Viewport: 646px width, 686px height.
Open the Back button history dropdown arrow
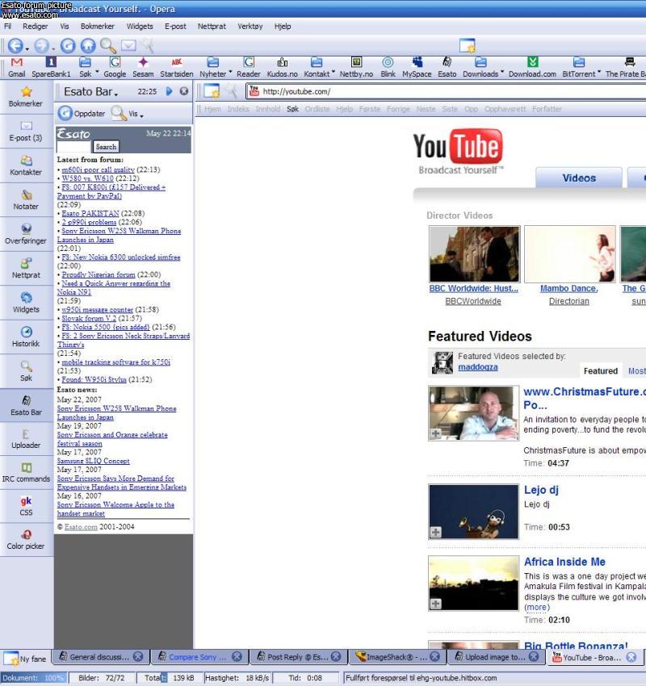[x=27, y=48]
